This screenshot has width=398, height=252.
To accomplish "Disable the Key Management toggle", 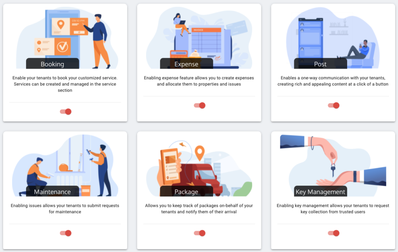I will (x=333, y=233).
